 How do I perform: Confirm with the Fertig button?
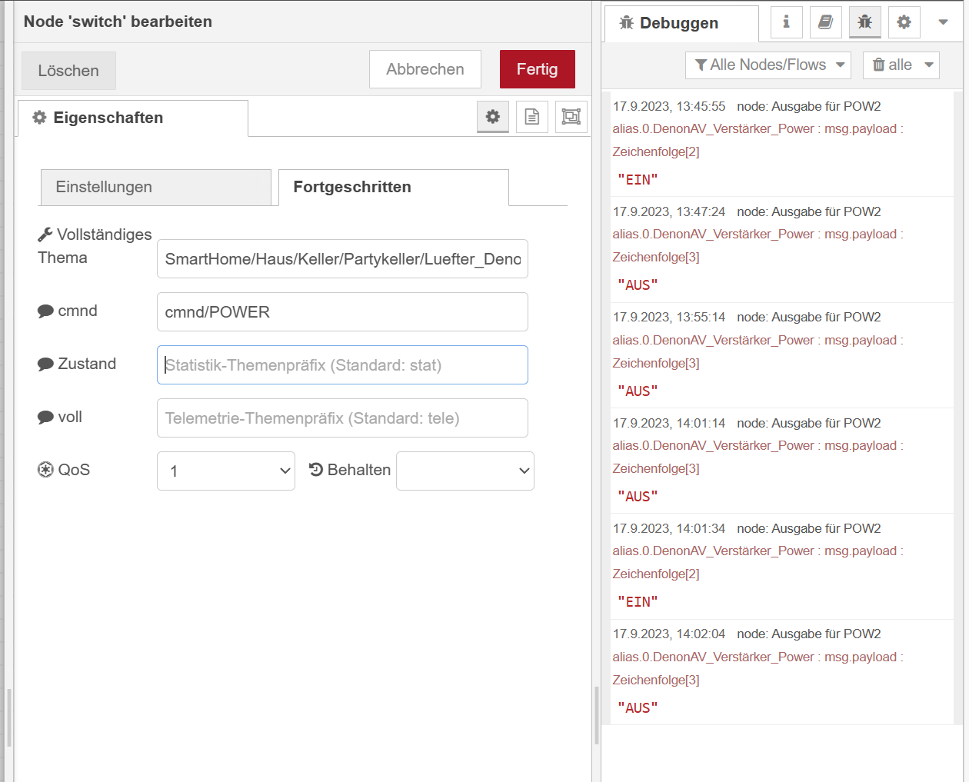(x=538, y=69)
